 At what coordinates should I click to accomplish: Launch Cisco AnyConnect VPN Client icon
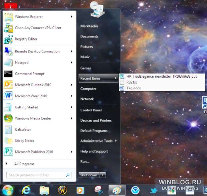tap(8, 28)
